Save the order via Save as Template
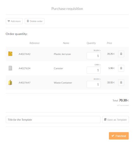This screenshot has height=142, width=133. 115,120
